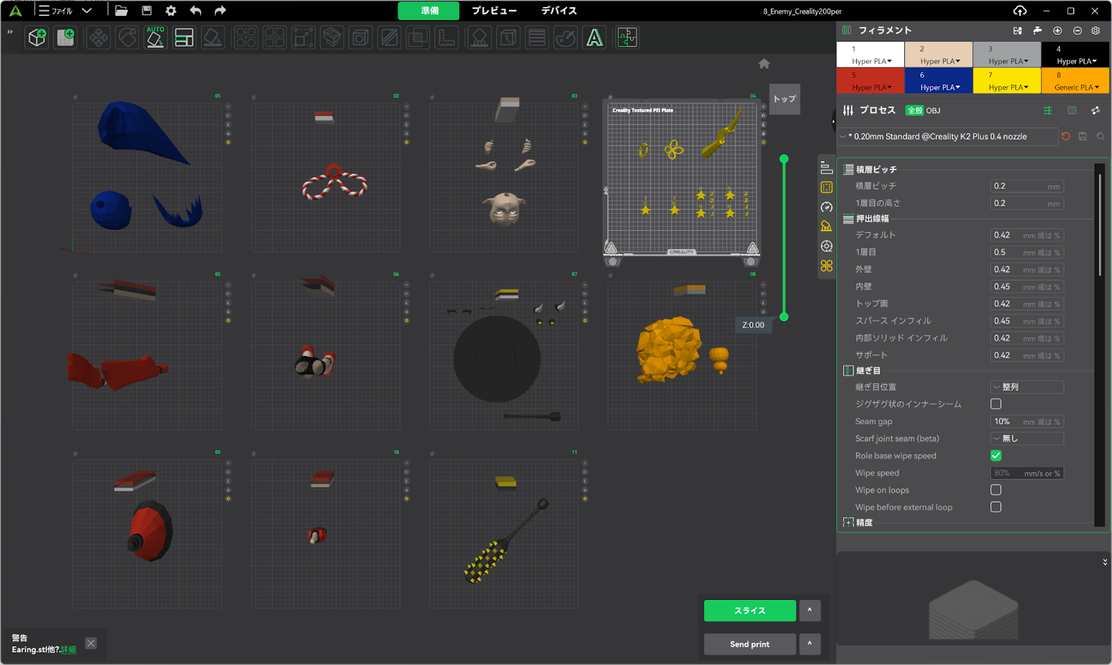Click the home view icon
Image resolution: width=1112 pixels, height=665 pixels.
click(764, 64)
